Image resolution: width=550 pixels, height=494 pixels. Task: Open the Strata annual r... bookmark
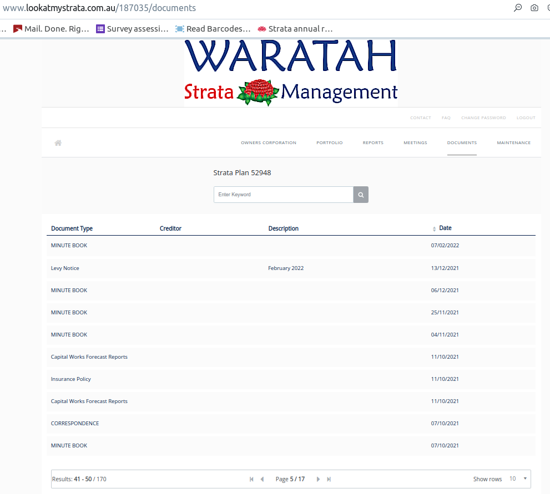pyautogui.click(x=295, y=29)
